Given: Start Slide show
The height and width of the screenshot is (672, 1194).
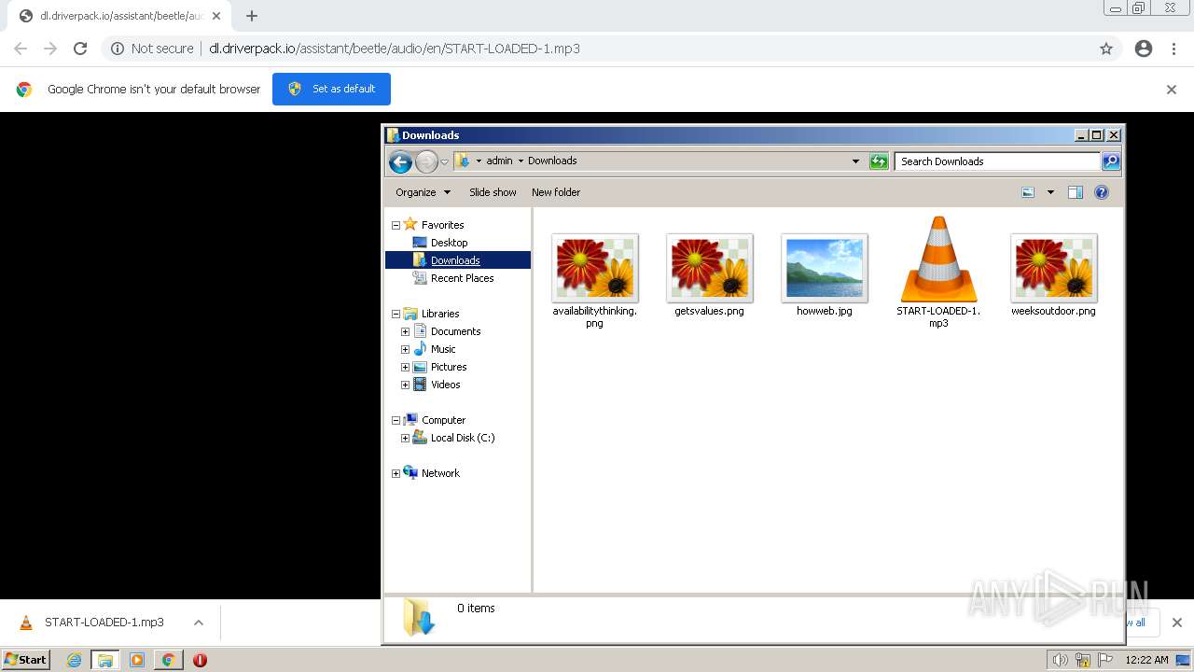Looking at the screenshot, I should pos(493,192).
